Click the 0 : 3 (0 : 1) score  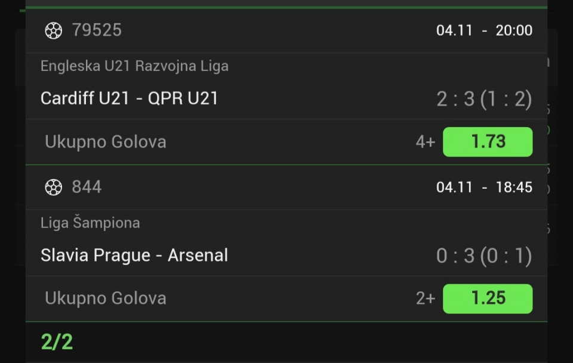[x=483, y=256]
